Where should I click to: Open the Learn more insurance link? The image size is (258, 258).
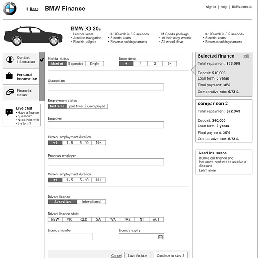click(207, 171)
